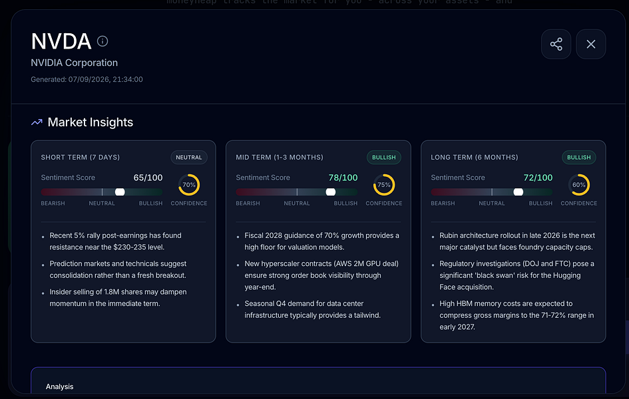Click the Market Insights heading
This screenshot has height=399, width=629.
pos(91,122)
